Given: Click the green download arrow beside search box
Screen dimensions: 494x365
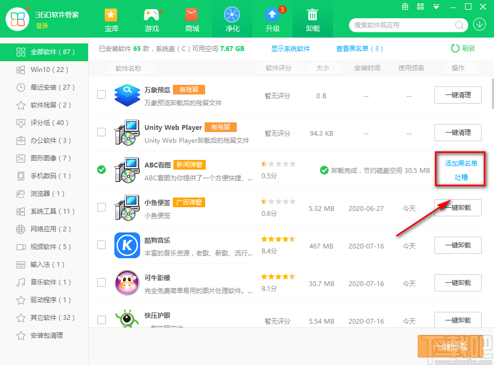Looking at the screenshot, I should point(480,25).
